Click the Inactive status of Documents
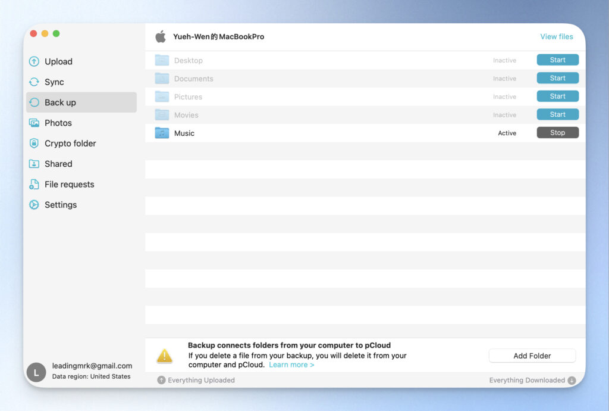Viewport: 609px width, 411px height. coord(504,79)
